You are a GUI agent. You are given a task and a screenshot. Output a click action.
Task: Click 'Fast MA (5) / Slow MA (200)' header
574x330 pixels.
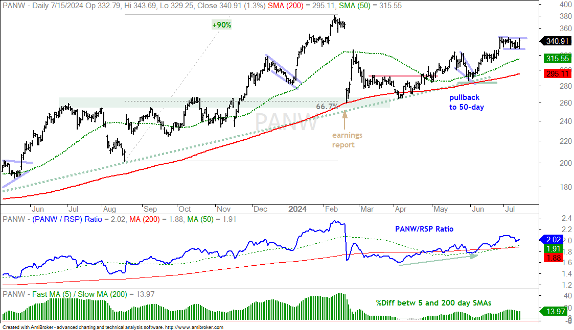[x=79, y=294]
